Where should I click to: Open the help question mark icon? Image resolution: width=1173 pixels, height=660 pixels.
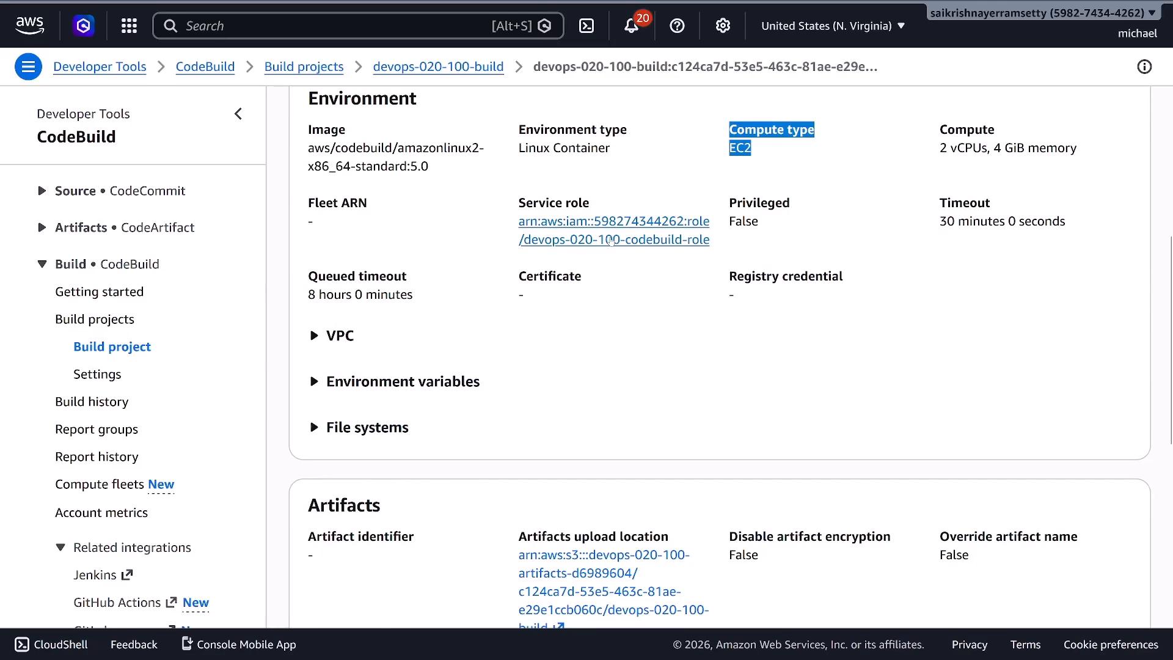point(677,26)
